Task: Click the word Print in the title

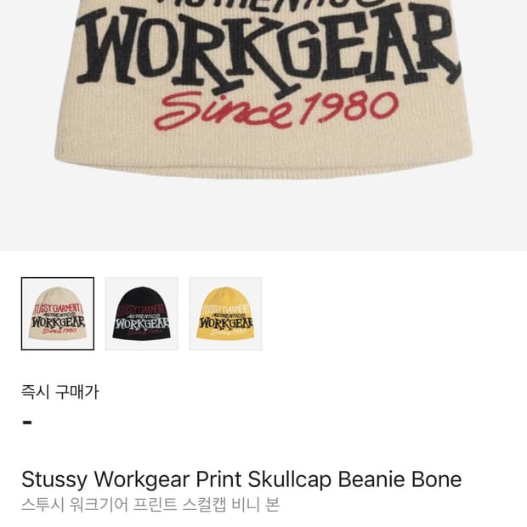Action: coord(218,479)
